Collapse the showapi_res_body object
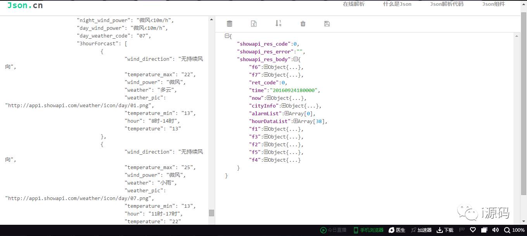 [295, 59]
